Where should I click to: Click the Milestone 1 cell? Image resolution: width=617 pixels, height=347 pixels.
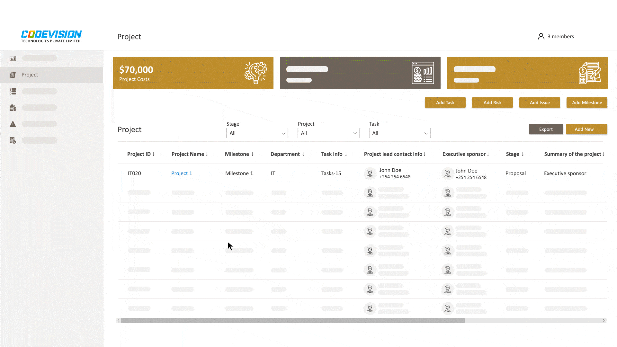(x=239, y=173)
